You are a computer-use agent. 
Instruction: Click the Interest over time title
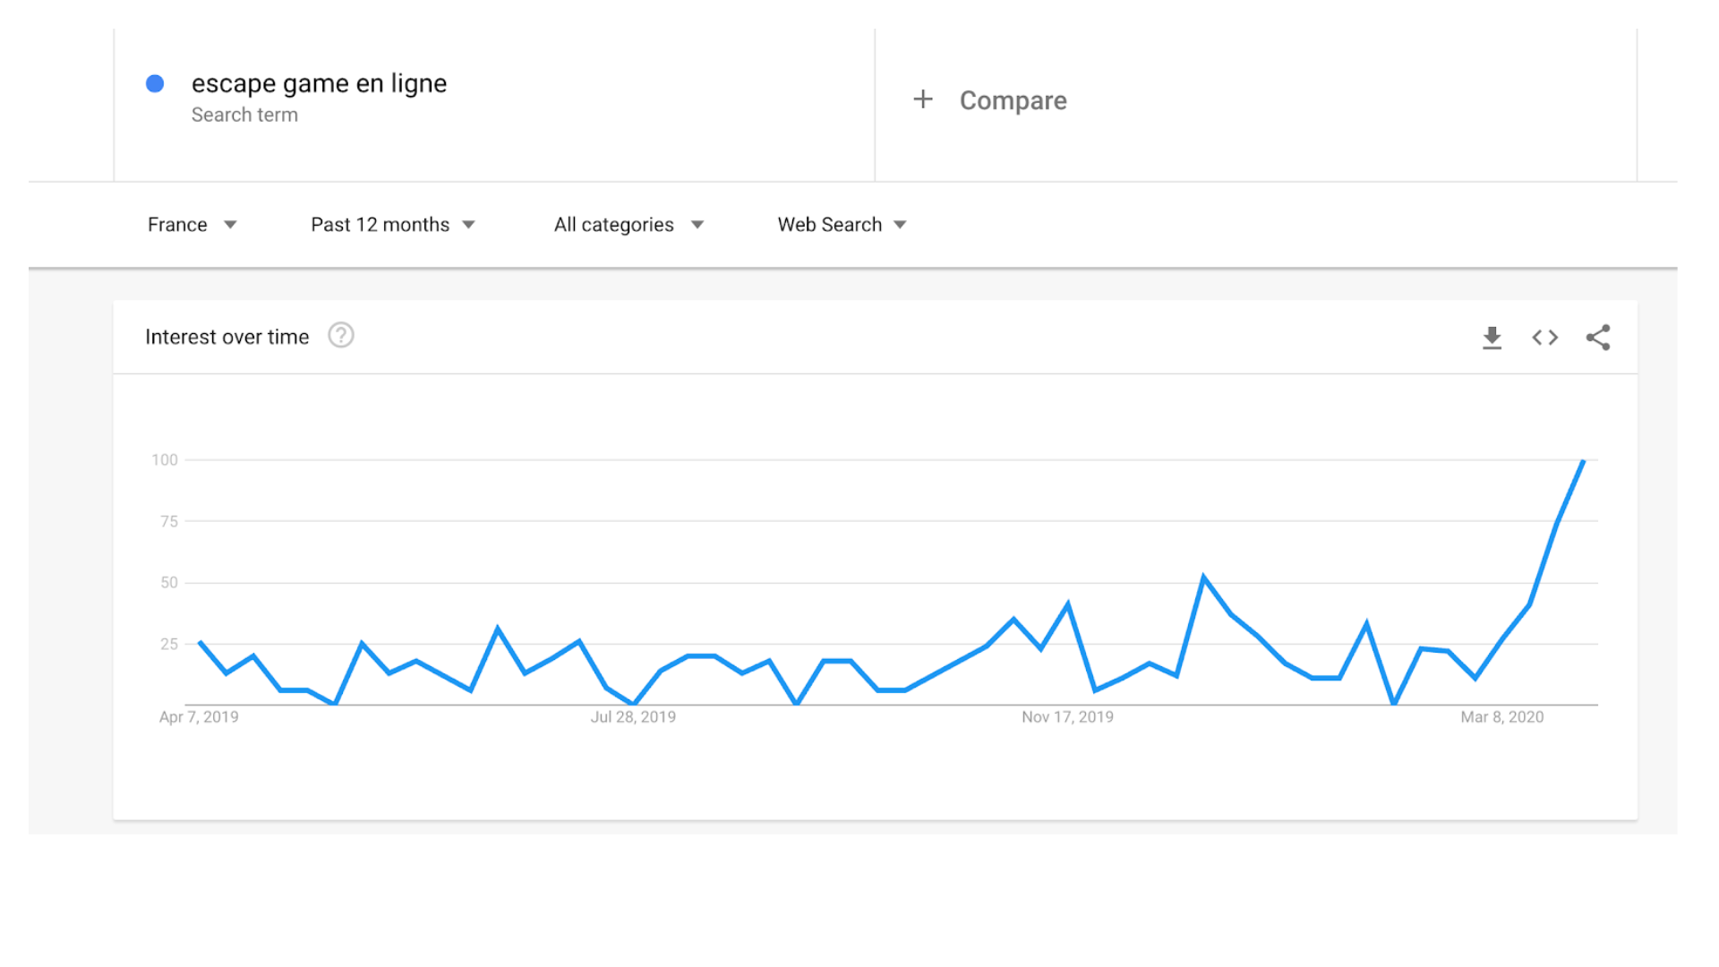point(227,337)
